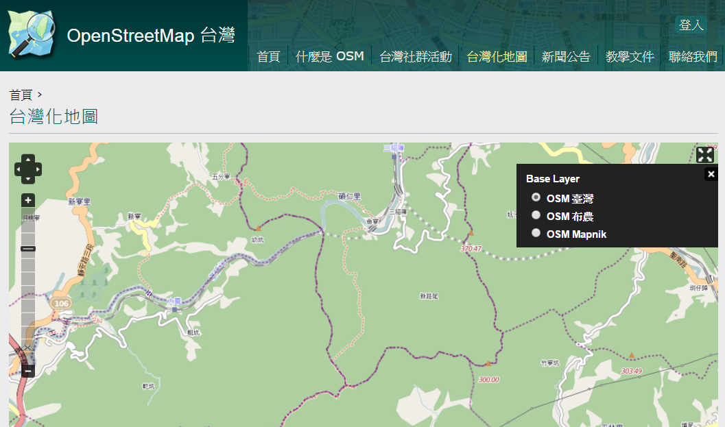Click the 登入 login button

[x=691, y=25]
